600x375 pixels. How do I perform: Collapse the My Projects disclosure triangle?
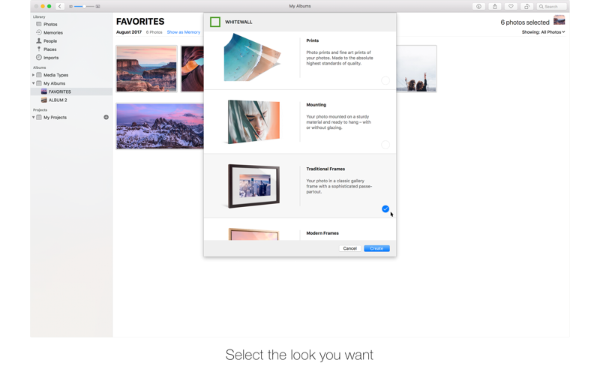(x=33, y=118)
